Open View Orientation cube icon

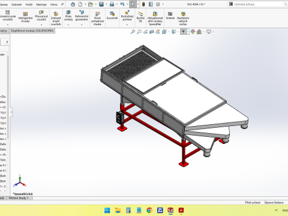[164, 32]
